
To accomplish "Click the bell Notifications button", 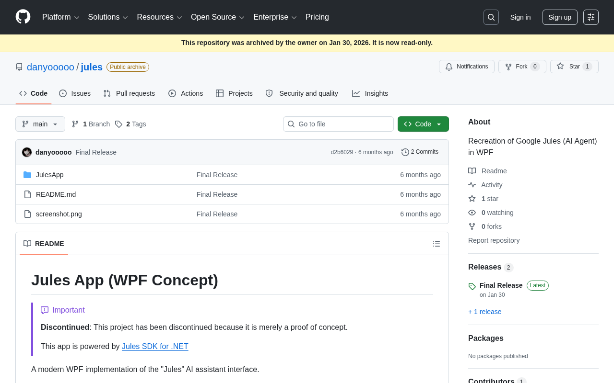I will (x=466, y=67).
